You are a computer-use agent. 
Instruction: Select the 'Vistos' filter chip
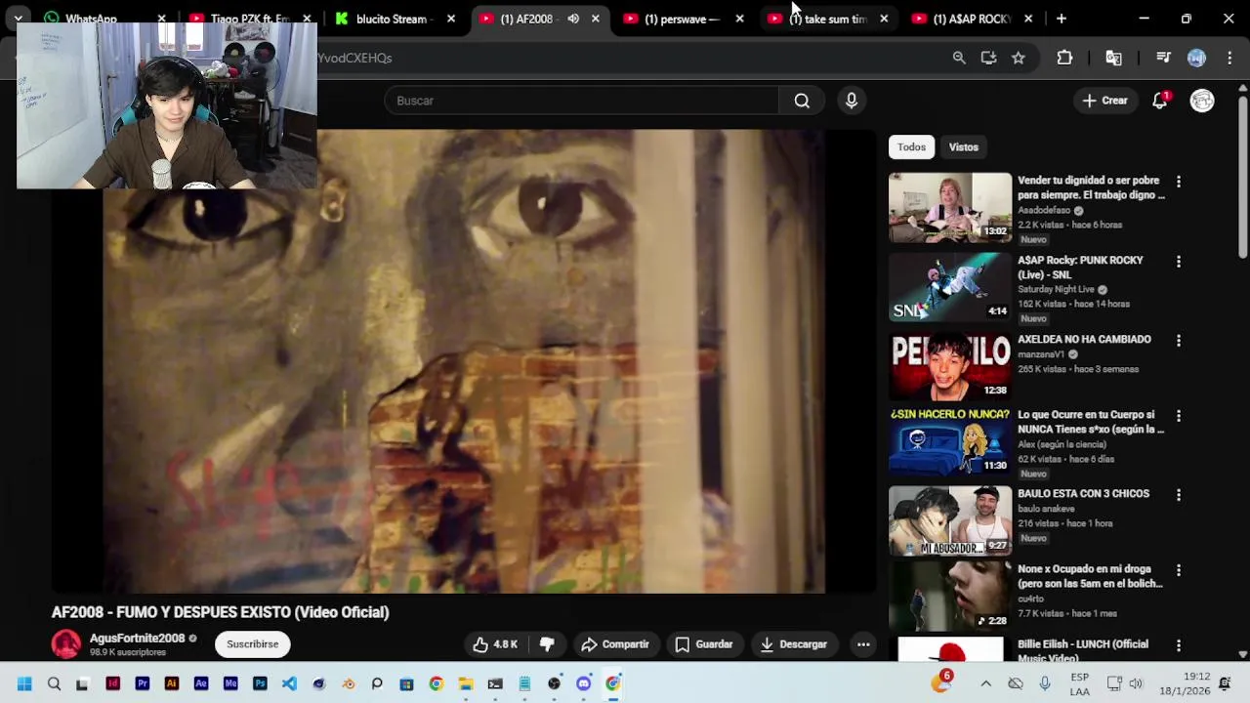point(963,147)
